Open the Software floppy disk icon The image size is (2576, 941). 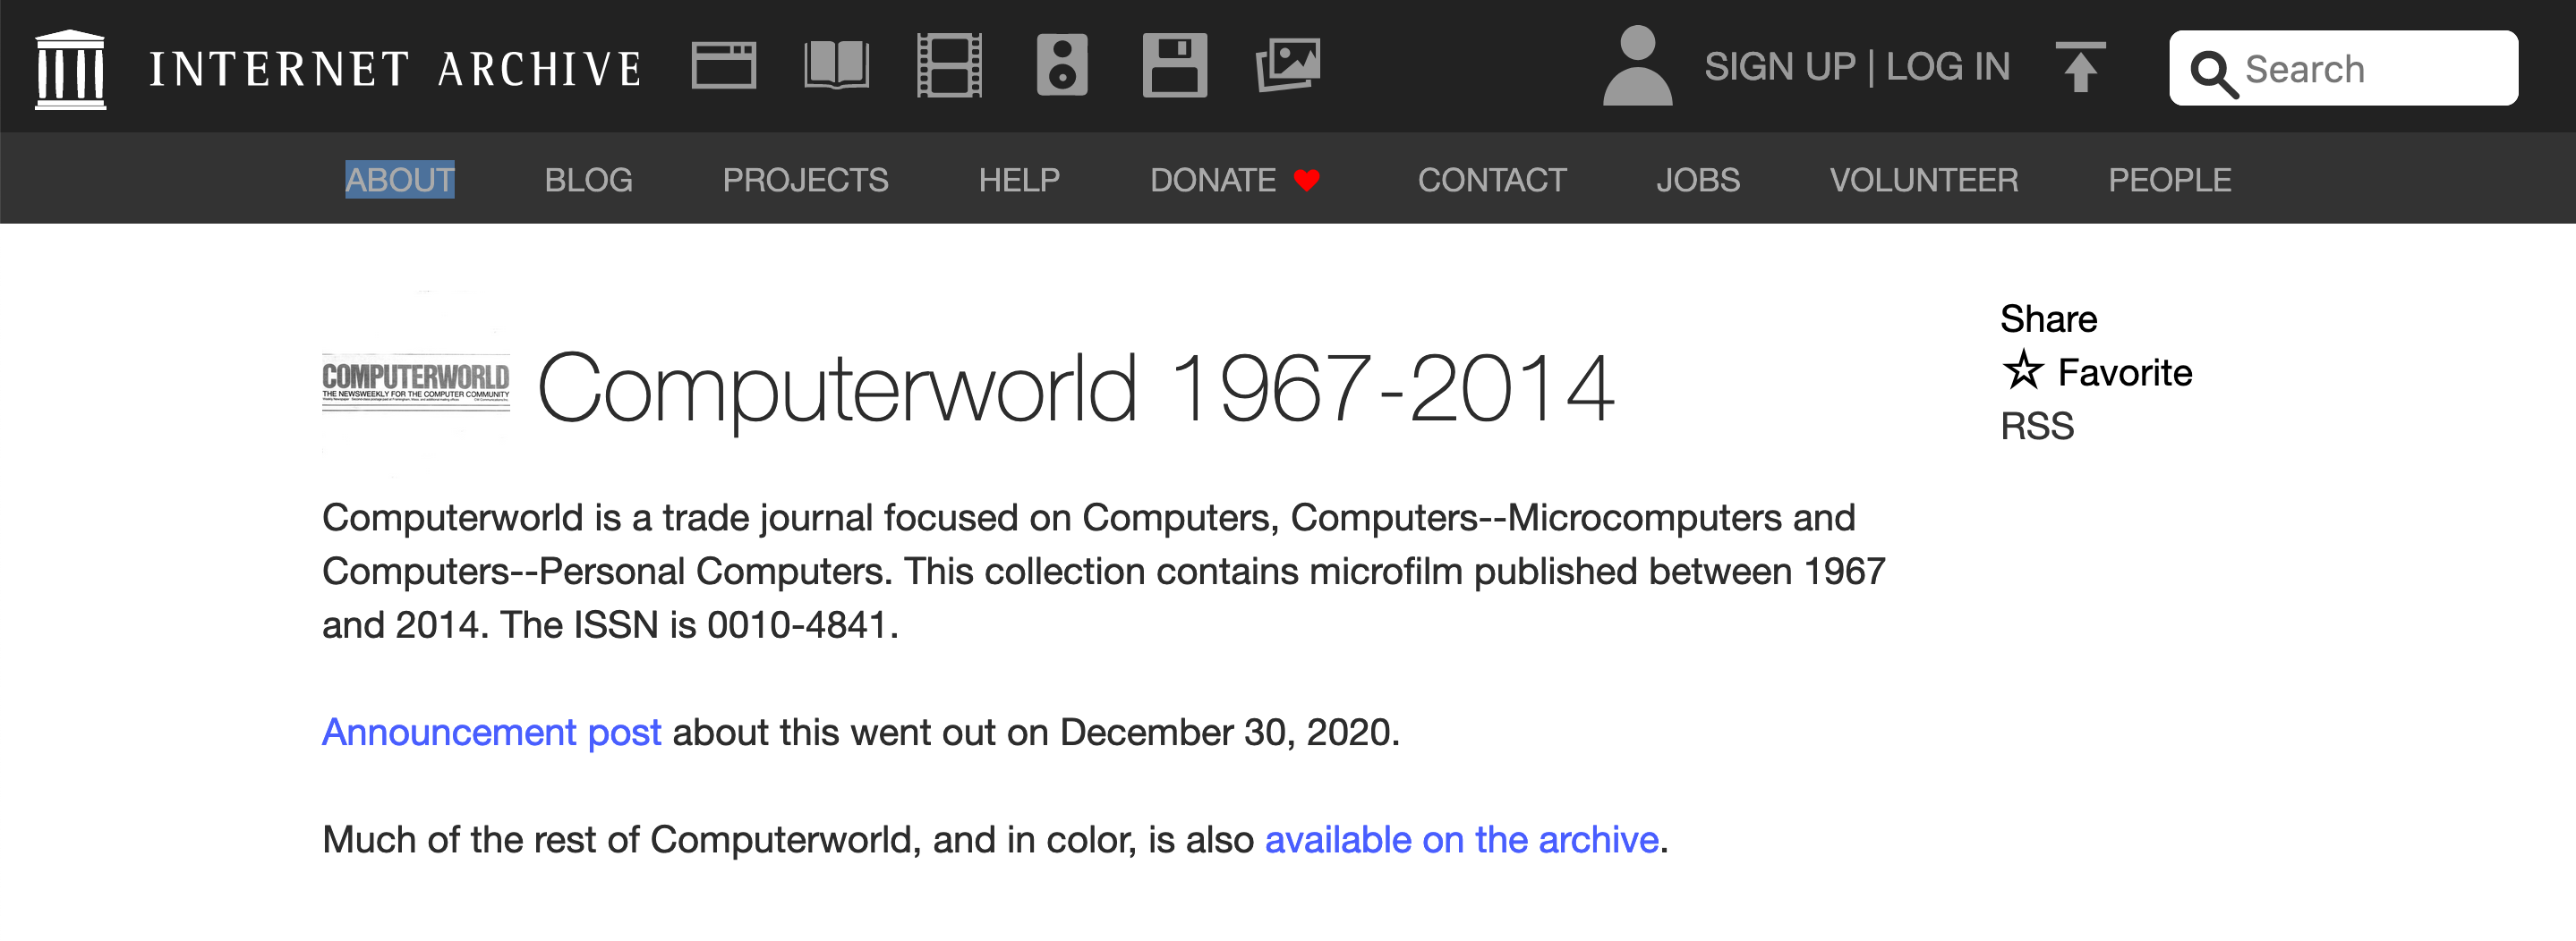(1174, 66)
